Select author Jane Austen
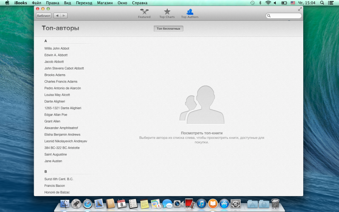This screenshot has height=212, width=339. pos(53,161)
